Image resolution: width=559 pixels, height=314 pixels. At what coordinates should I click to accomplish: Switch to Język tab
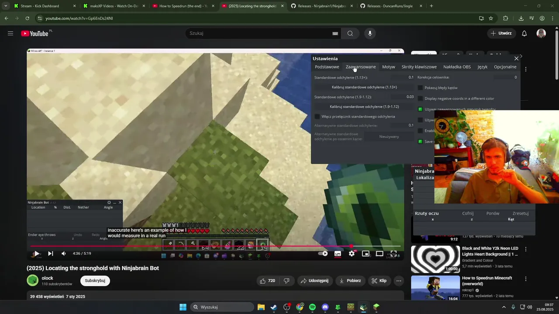(x=483, y=67)
